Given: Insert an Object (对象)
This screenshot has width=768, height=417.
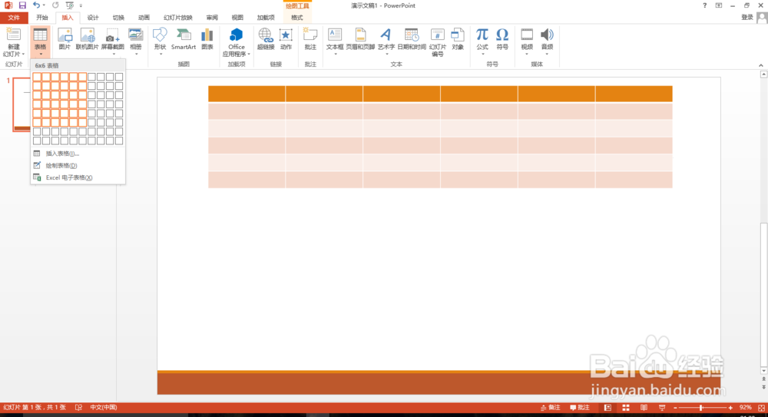Looking at the screenshot, I should coord(458,39).
